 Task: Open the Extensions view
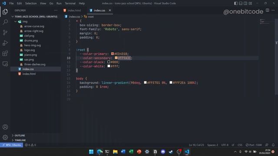point(5,53)
